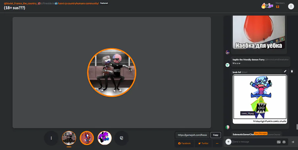Click the sticker placement button
The width and height of the screenshot is (298, 150).
122,138
